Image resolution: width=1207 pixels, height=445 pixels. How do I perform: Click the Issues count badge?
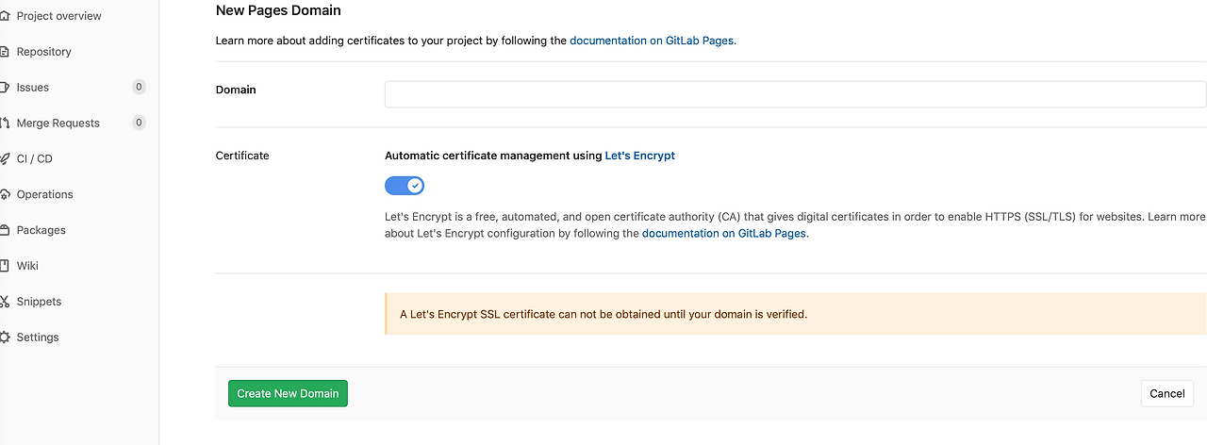click(139, 88)
